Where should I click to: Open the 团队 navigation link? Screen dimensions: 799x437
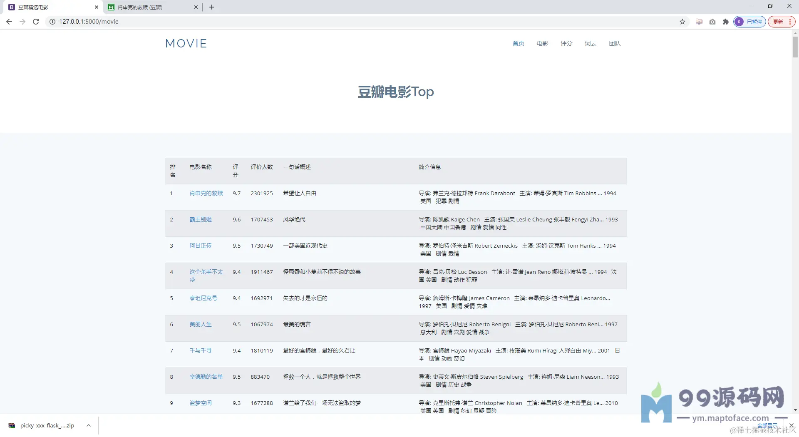615,43
